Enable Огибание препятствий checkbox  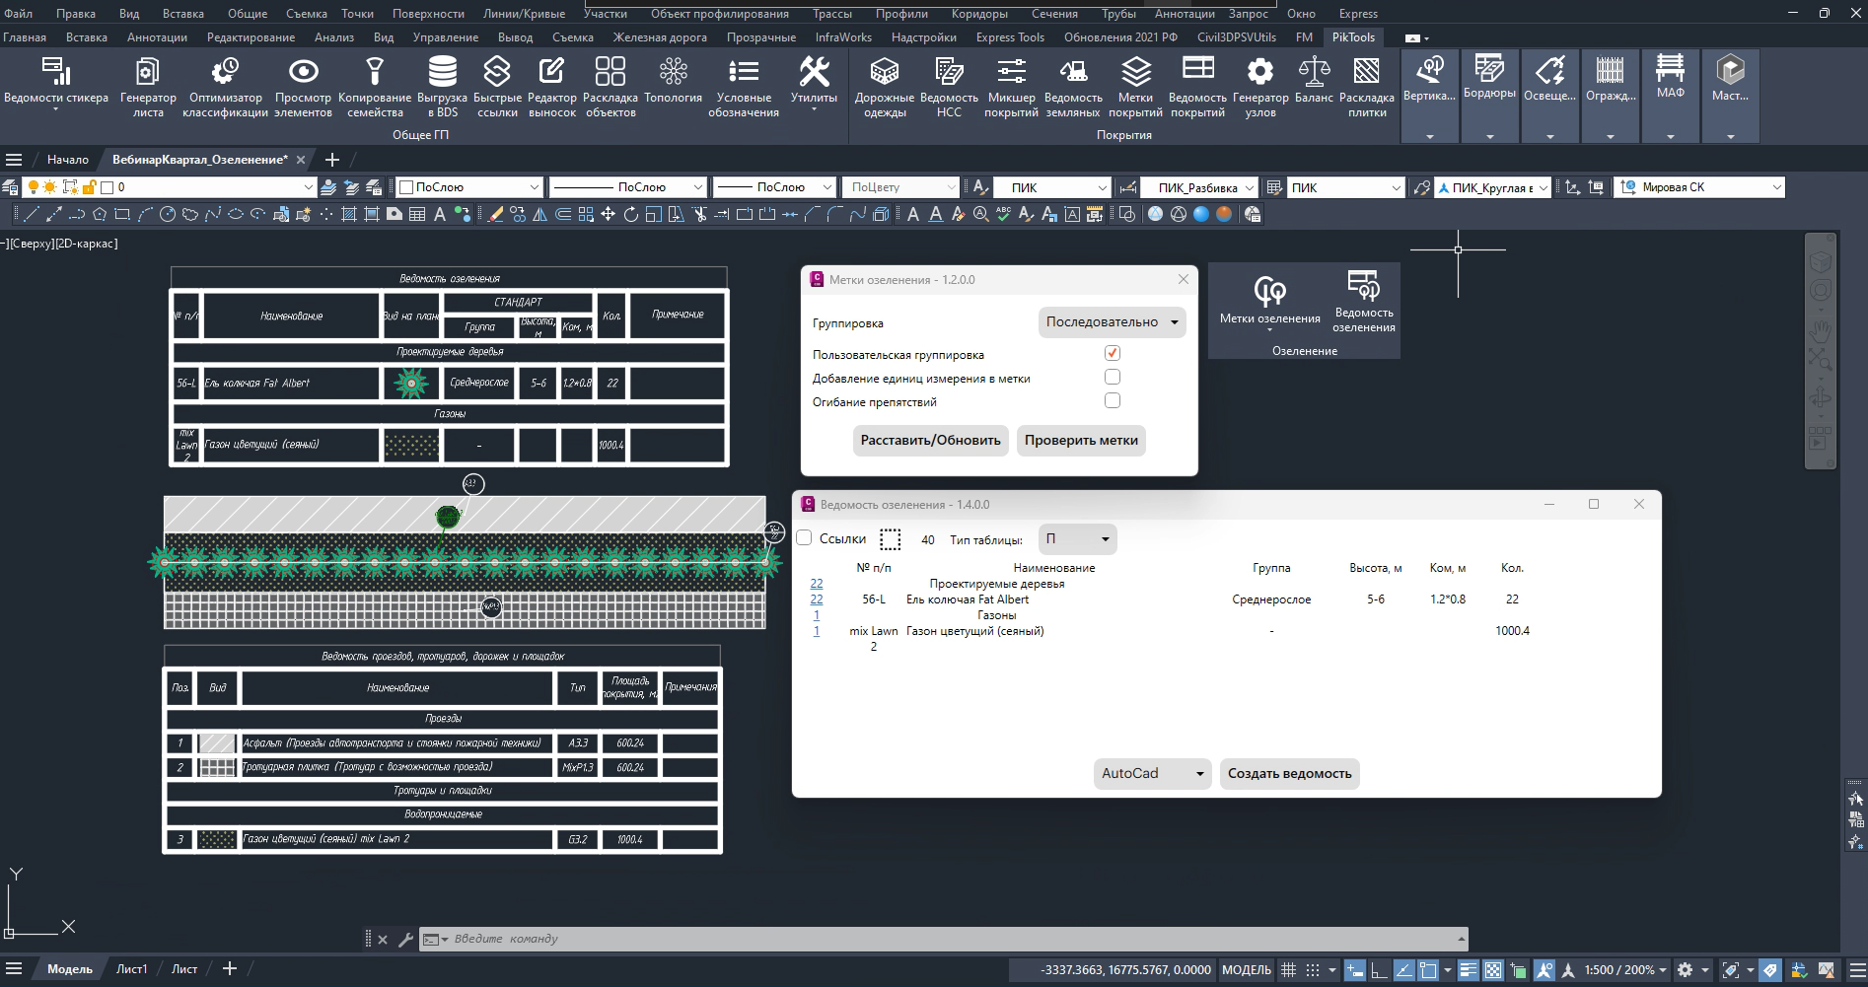tap(1113, 400)
